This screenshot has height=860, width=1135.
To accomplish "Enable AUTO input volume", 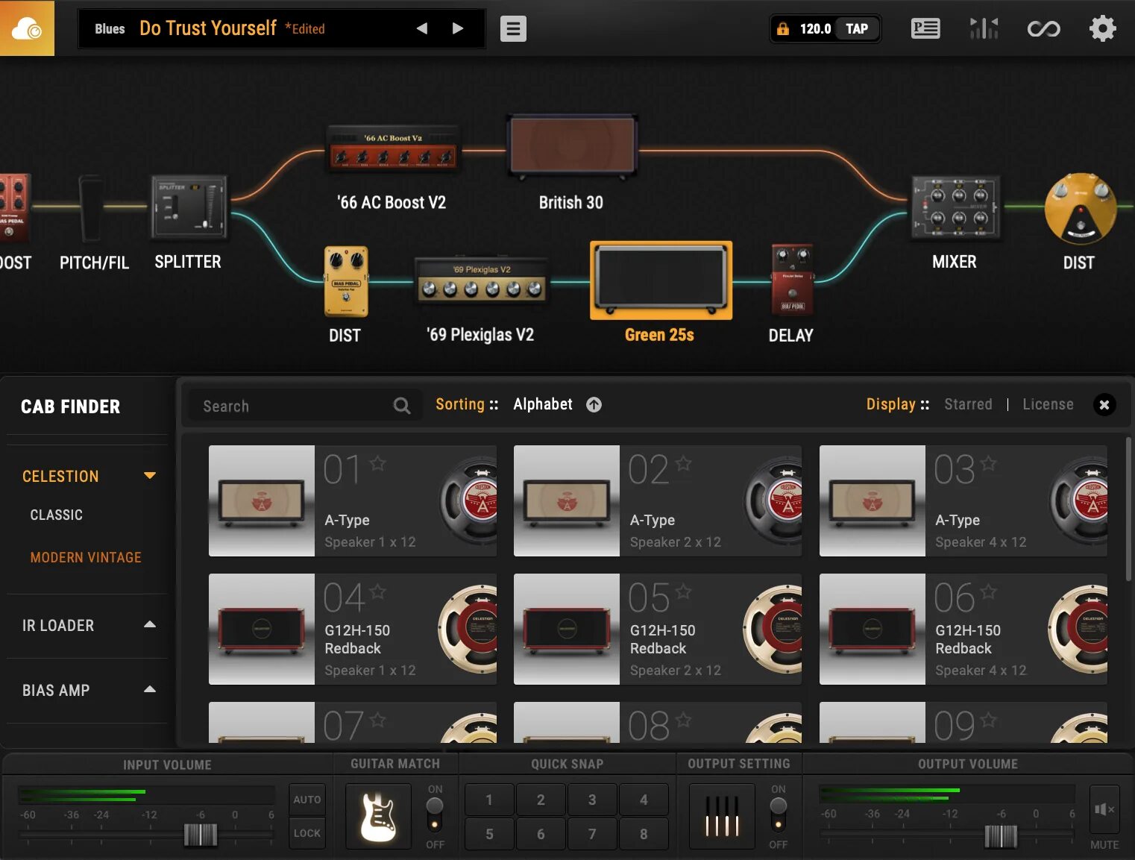I will coord(307,800).
